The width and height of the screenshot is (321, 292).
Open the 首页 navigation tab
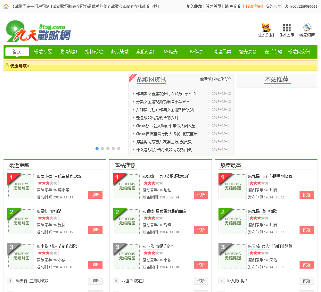(17, 52)
